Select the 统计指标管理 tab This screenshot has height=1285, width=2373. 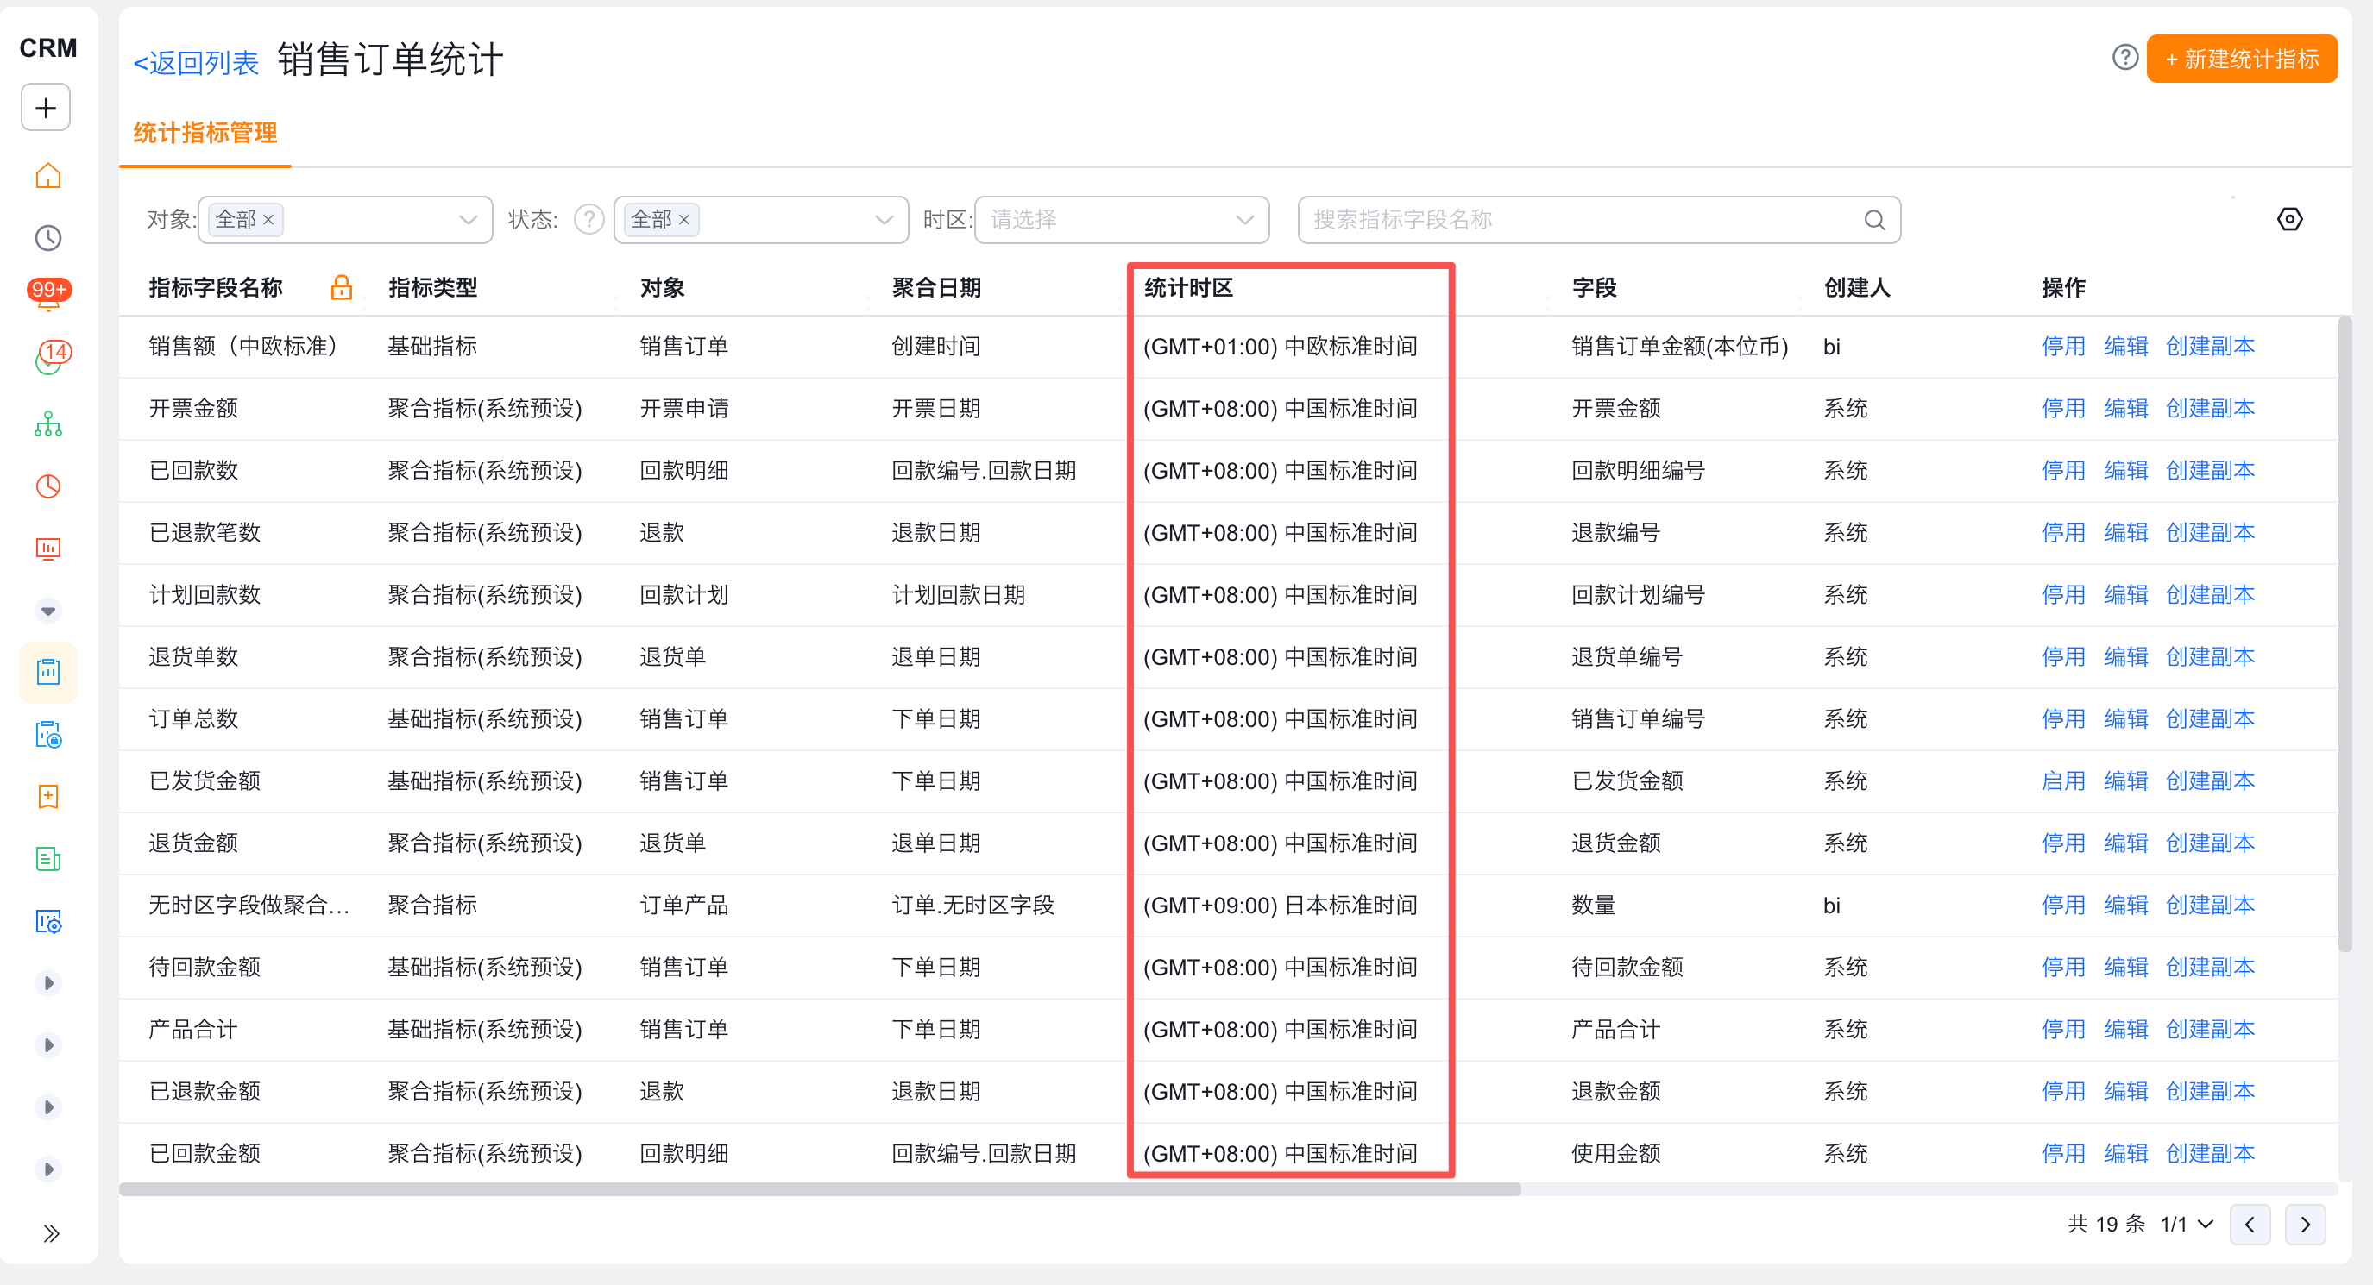point(205,133)
